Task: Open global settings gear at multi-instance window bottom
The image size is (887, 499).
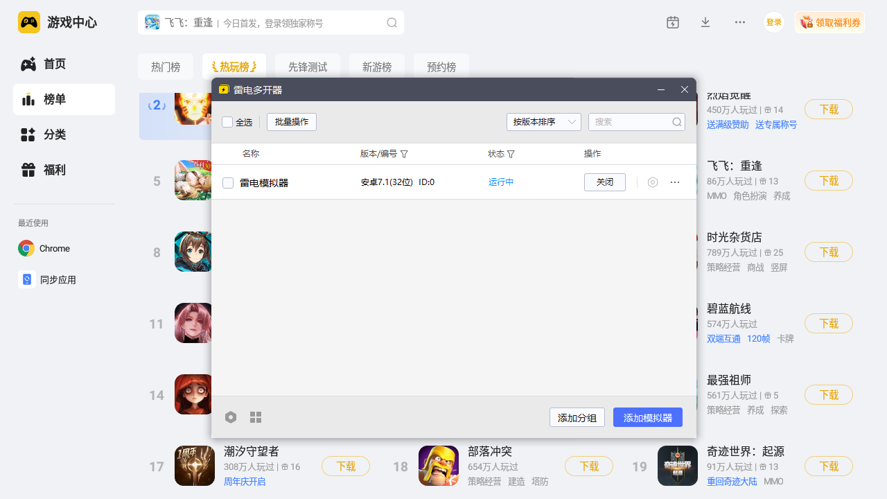Action: [x=231, y=417]
